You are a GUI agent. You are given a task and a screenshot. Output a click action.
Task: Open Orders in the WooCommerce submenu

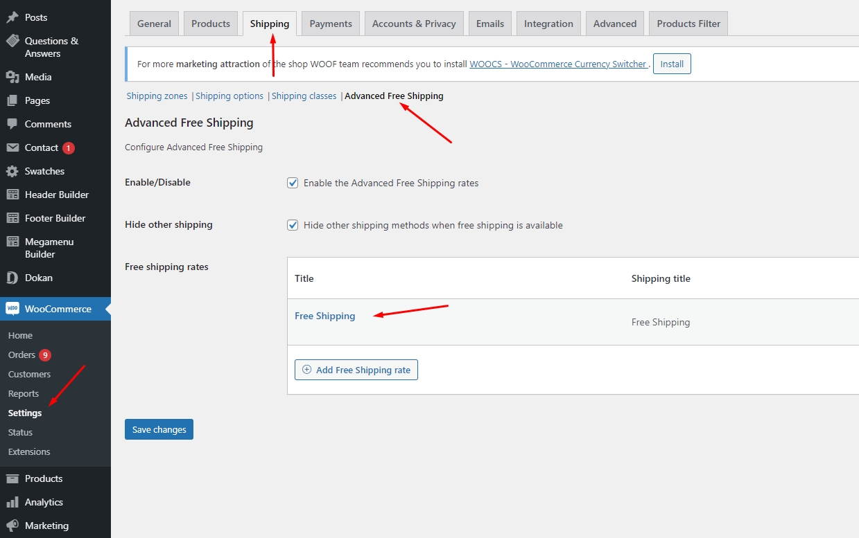pos(21,355)
